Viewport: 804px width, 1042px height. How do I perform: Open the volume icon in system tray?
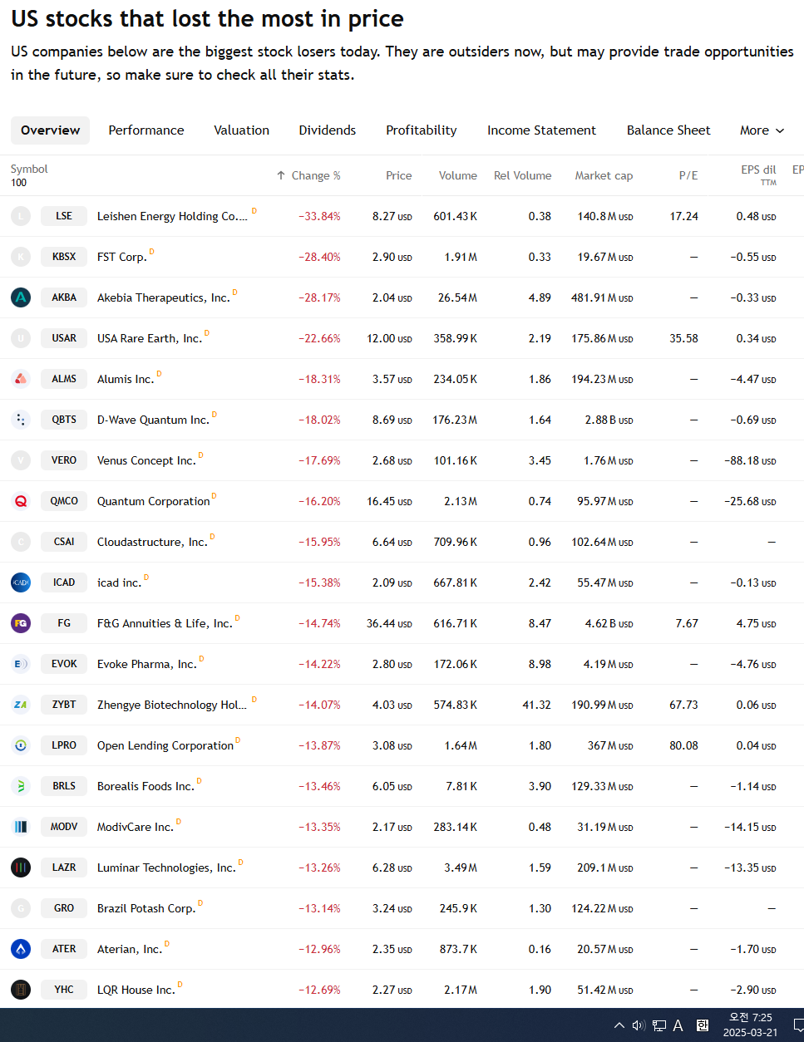[x=639, y=1025]
